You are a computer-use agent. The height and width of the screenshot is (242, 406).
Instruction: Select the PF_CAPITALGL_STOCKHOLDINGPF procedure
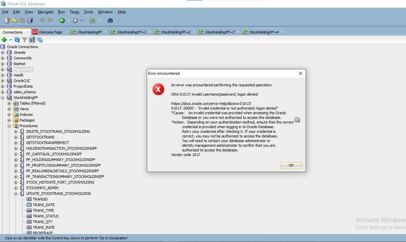(x=54, y=154)
